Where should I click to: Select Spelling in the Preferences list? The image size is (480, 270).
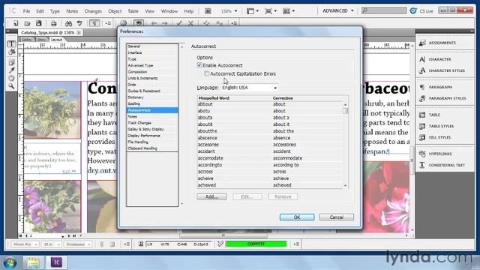point(152,103)
